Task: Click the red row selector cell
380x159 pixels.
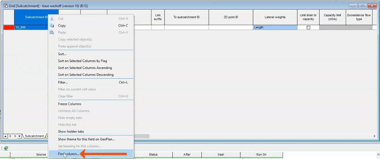Action: click(x=9, y=27)
